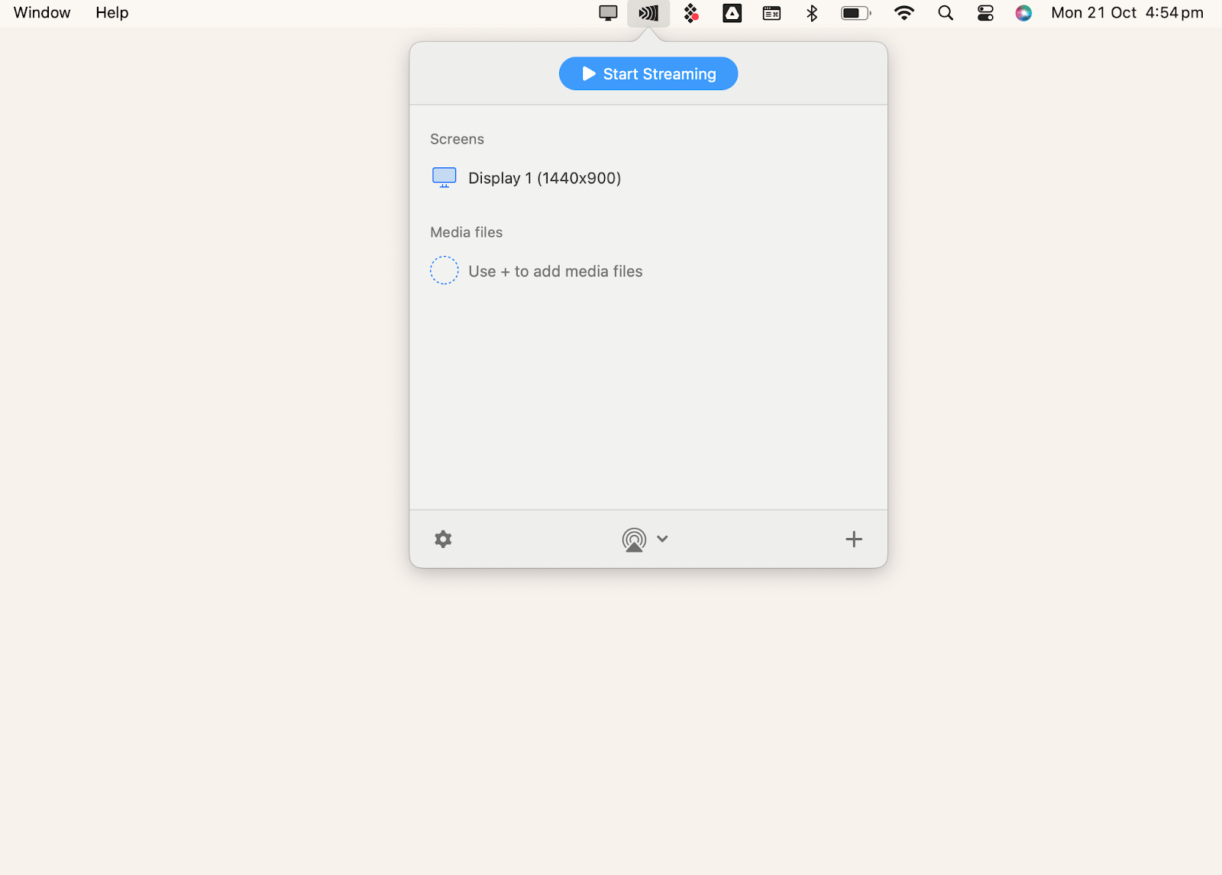Click the Display 1 monitor icon
Image resolution: width=1222 pixels, height=875 pixels.
(444, 177)
